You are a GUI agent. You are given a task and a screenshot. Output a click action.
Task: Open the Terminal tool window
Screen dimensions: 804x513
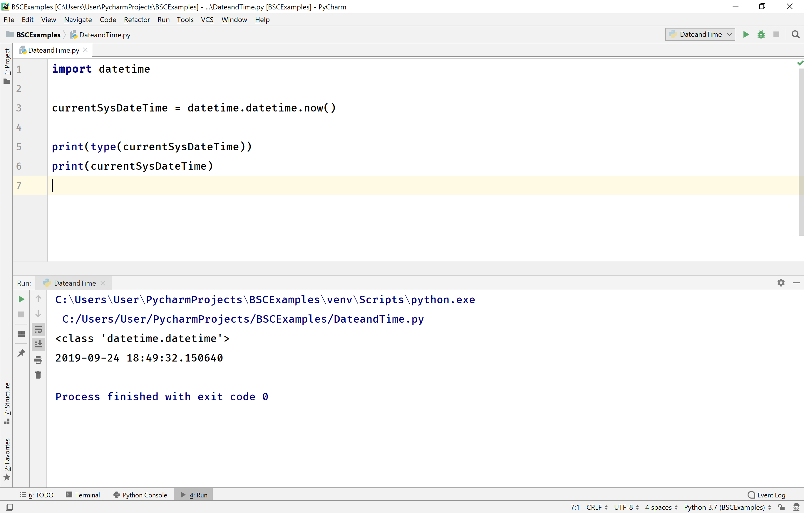[x=83, y=495]
